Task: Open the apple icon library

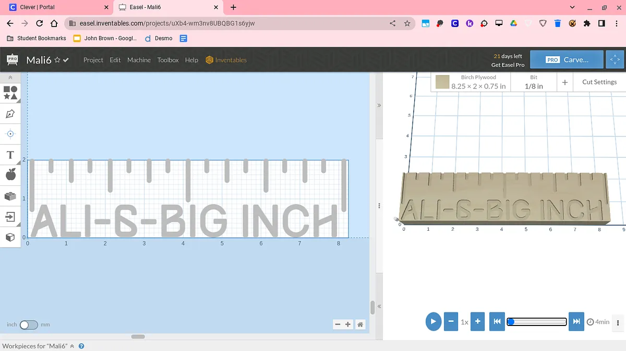Action: pyautogui.click(x=10, y=174)
